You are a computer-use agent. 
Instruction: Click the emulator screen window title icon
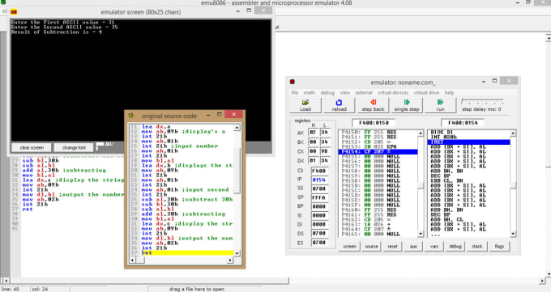coord(14,12)
